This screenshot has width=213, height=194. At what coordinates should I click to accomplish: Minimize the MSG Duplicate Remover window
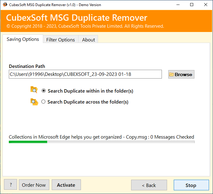177,5
